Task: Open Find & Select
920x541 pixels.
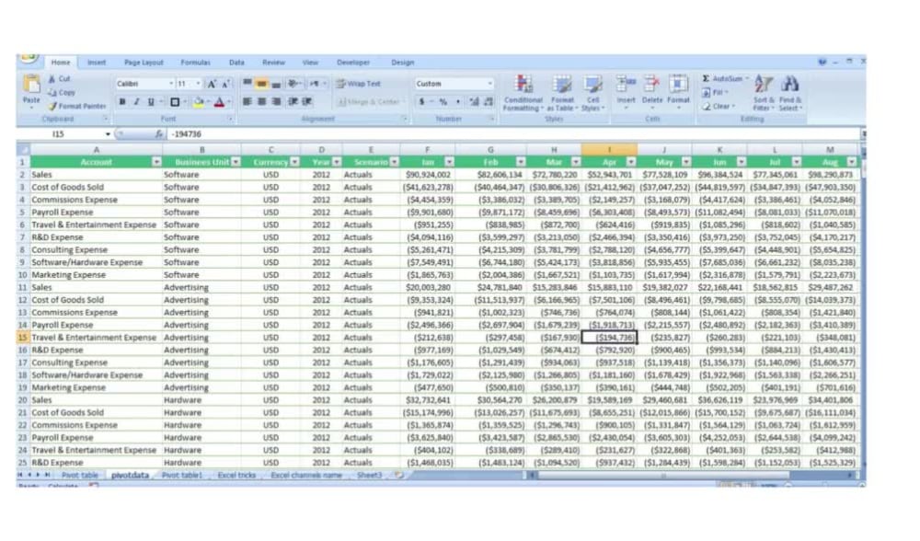Action: tap(789, 93)
